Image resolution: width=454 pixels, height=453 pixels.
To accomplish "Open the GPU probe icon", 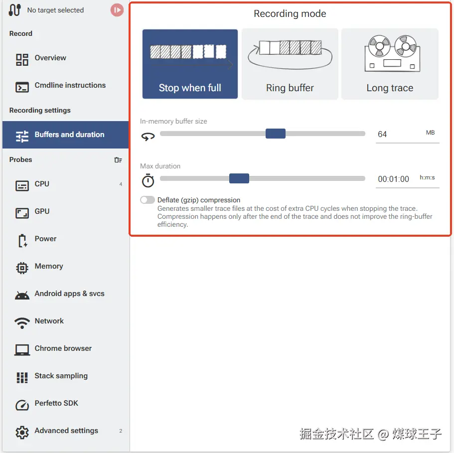I will click(x=22, y=213).
